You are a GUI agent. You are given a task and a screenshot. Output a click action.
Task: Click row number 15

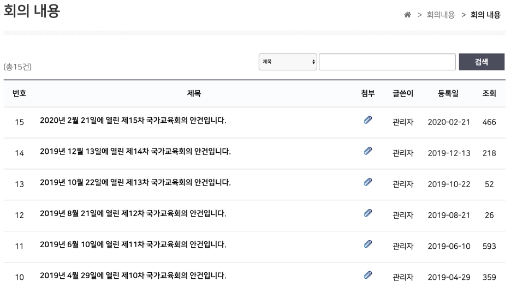(19, 122)
